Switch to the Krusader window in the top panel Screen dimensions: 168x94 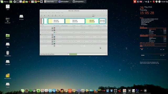65,2
